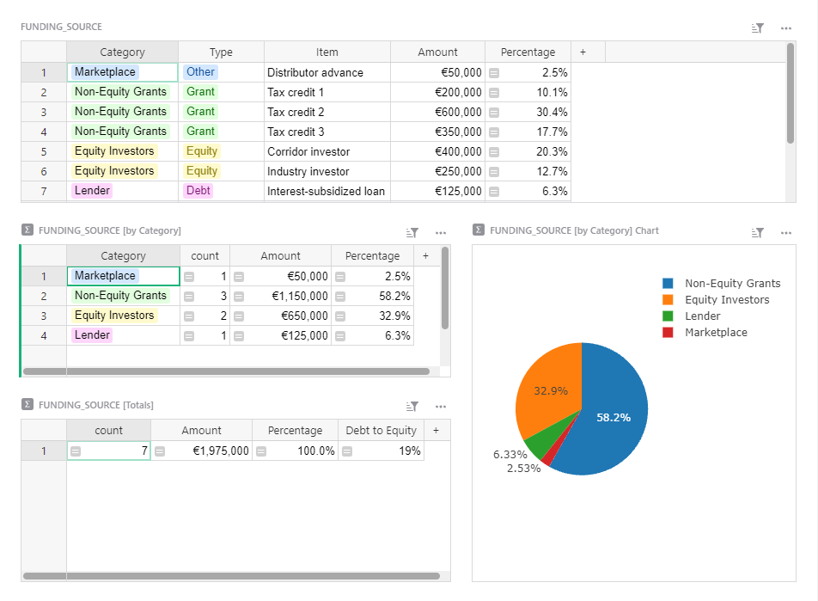Open sort and filter options on the Totals widget

[412, 405]
